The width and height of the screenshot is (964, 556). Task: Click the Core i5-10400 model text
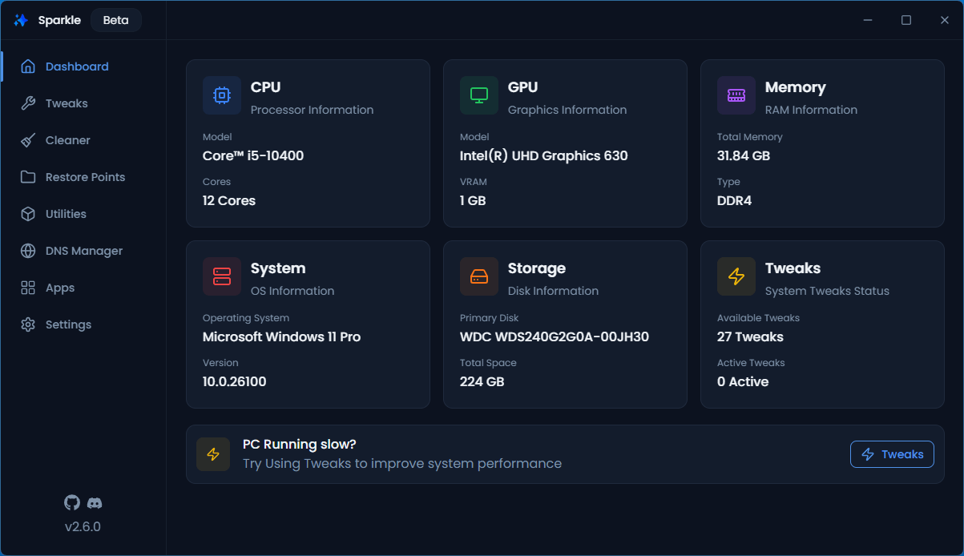[x=253, y=155]
